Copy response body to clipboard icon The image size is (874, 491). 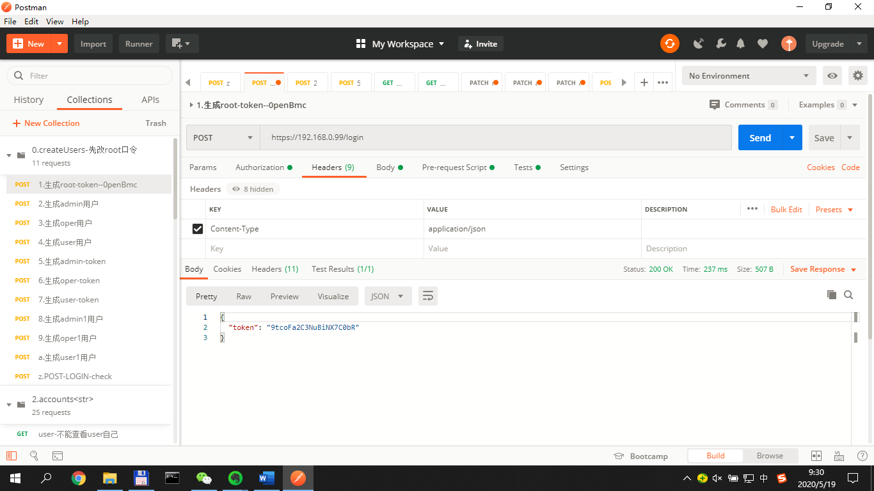coord(832,295)
